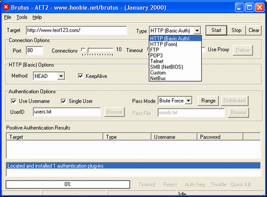The height and width of the screenshot is (197, 267).
Task: Choose Custom from the Type list
Action: click(x=175, y=73)
